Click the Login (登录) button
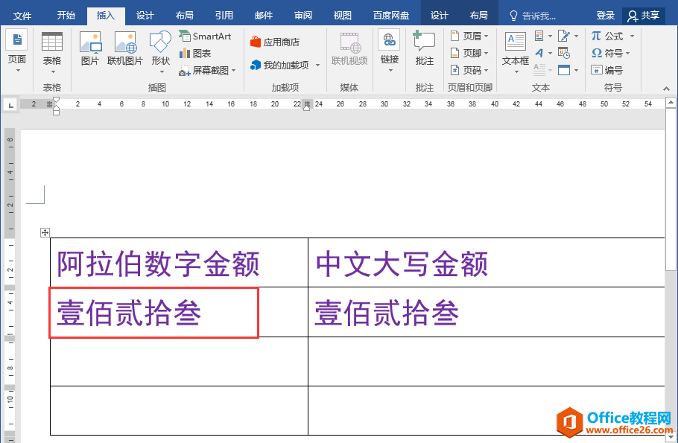This screenshot has height=443, width=678. pos(606,16)
